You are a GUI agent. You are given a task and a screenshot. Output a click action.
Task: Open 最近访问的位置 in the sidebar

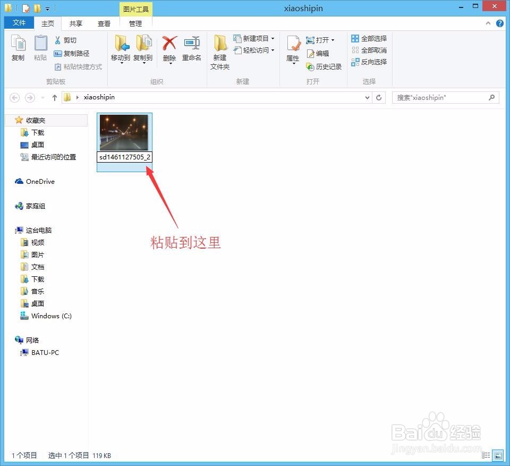[x=48, y=157]
